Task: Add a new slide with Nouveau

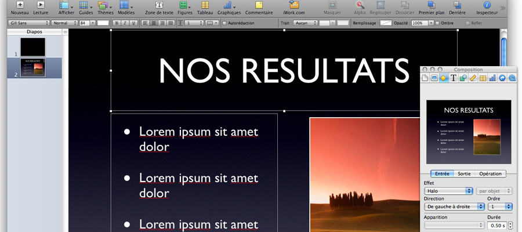Action: coord(20,8)
